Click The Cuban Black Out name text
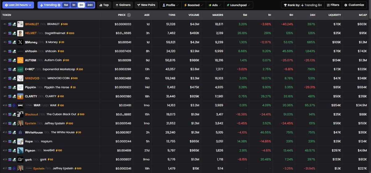Screen dimensions: 371x173 (61, 114)
